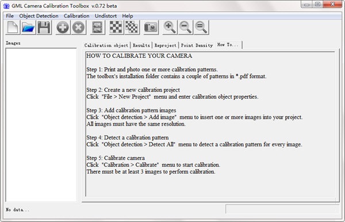This screenshot has height=222, width=345.
Task: Minimize the GML Camera Calibration Toolbox window
Action: click(x=306, y=5)
